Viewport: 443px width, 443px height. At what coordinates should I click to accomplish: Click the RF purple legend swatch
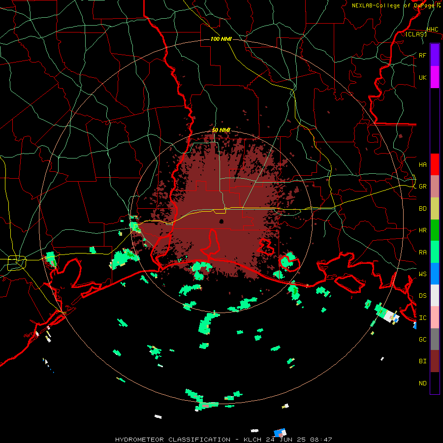click(x=435, y=55)
